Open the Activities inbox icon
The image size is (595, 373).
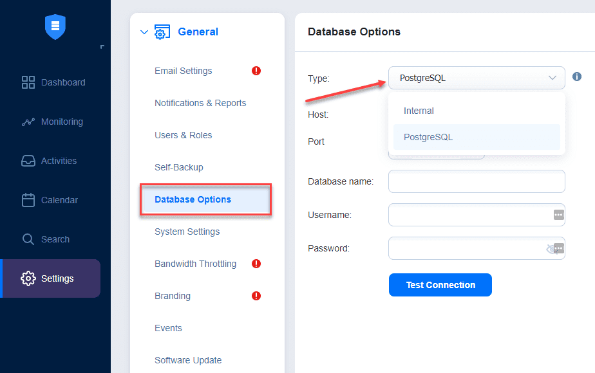28,161
